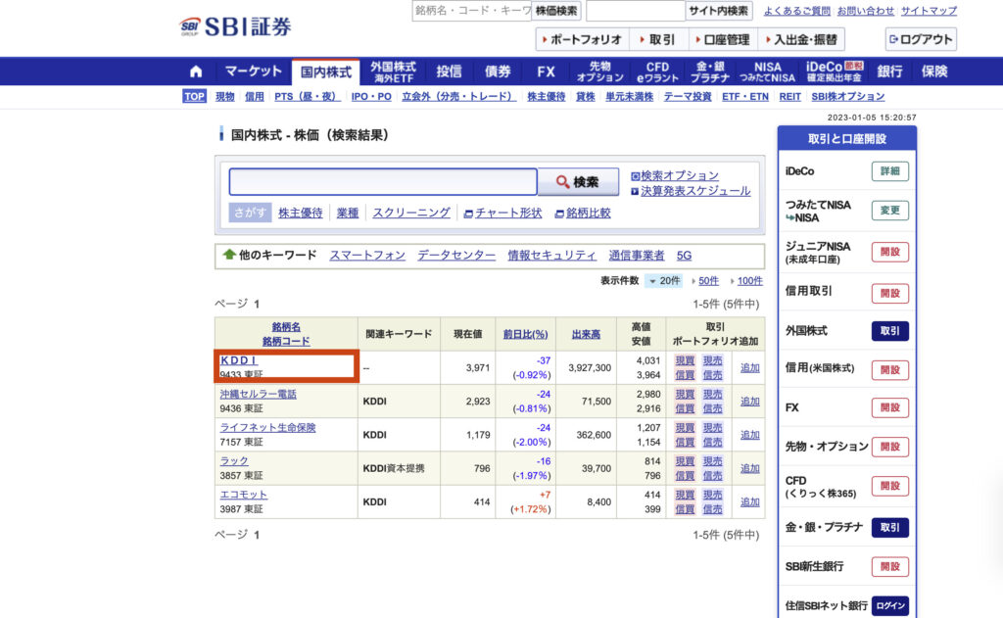
Task: Open CFD eワラント tab
Action: click(x=657, y=71)
